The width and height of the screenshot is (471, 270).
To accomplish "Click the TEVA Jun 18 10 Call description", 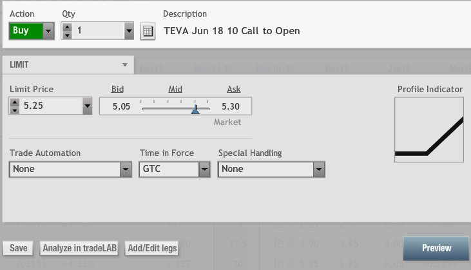I will (231, 31).
